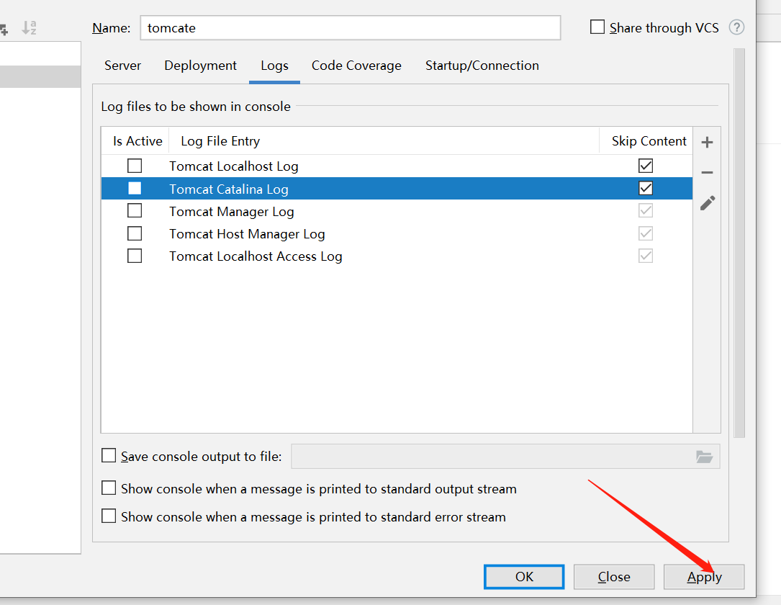
Task: Select the Tomcat Localhost Access Log row
Action: click(397, 256)
